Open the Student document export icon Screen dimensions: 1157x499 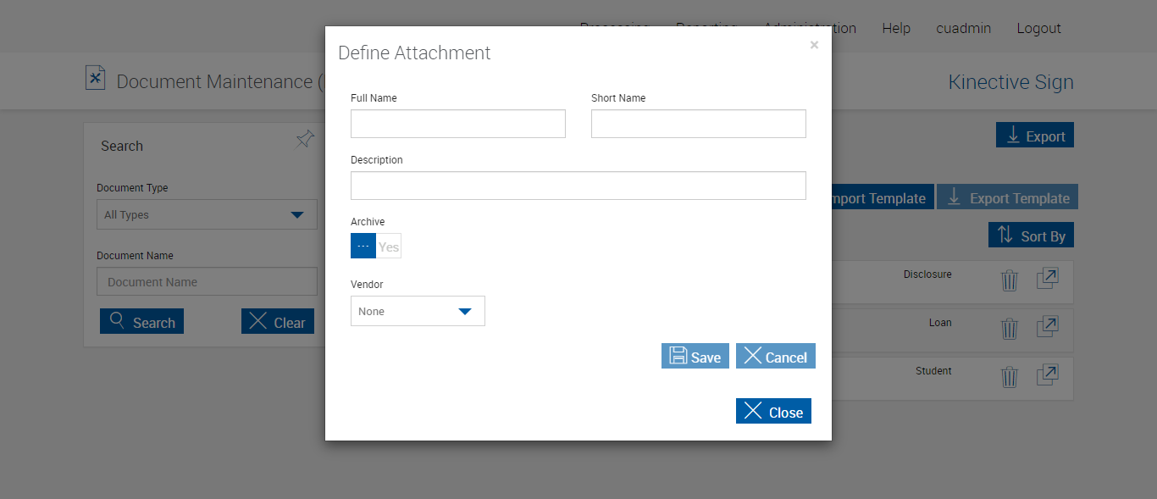point(1048,375)
